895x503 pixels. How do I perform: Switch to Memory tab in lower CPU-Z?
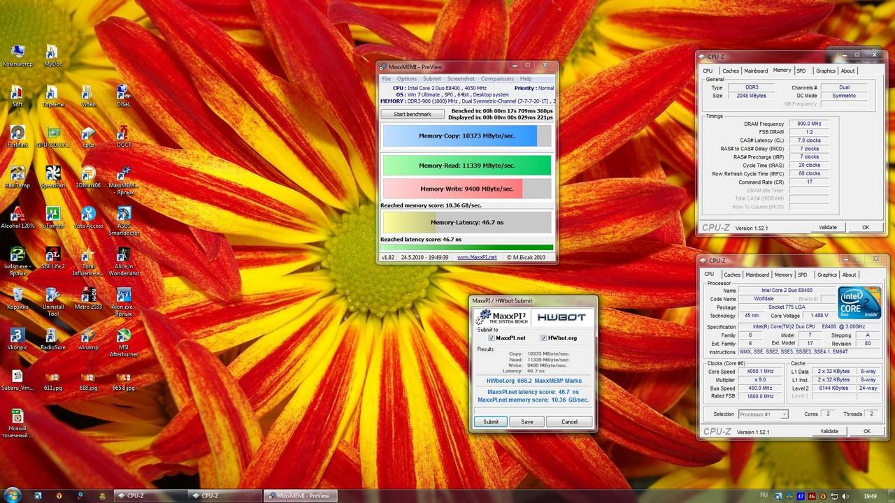(783, 275)
